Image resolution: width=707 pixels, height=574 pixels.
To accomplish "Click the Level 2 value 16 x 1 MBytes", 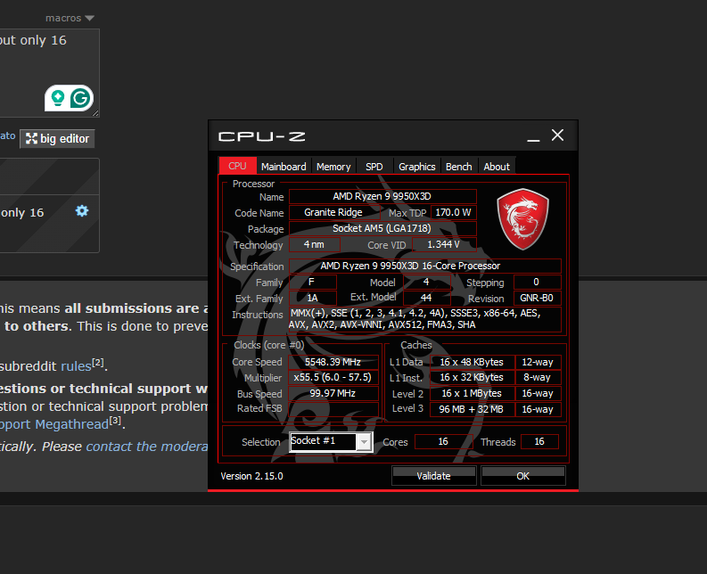I will (x=473, y=393).
